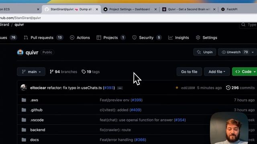View the 94 branches
Image resolution: width=257 pixels, height=144 pixels.
63,72
